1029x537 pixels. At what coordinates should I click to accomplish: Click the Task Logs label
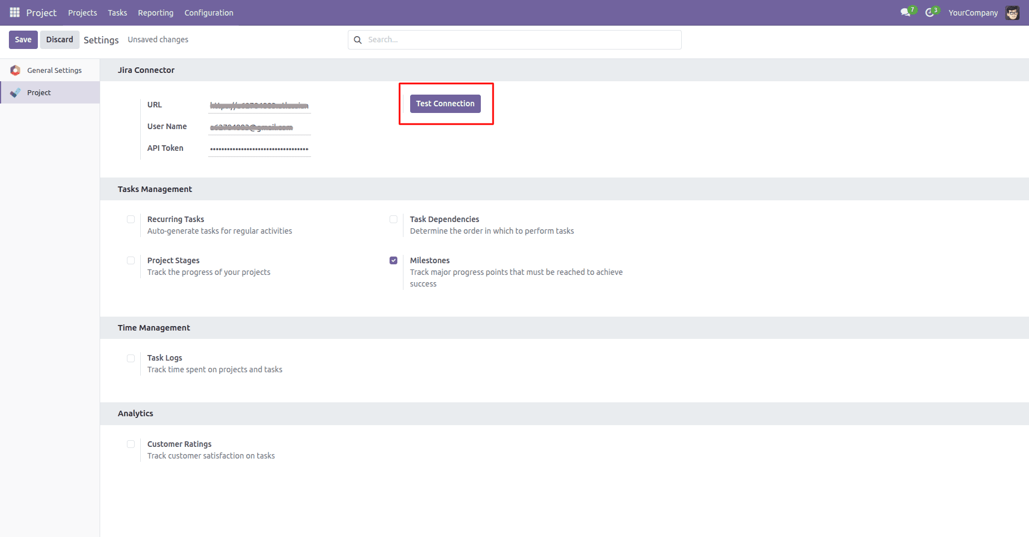pos(165,358)
